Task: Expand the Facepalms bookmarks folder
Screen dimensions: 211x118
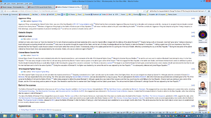Action: pos(151,14)
